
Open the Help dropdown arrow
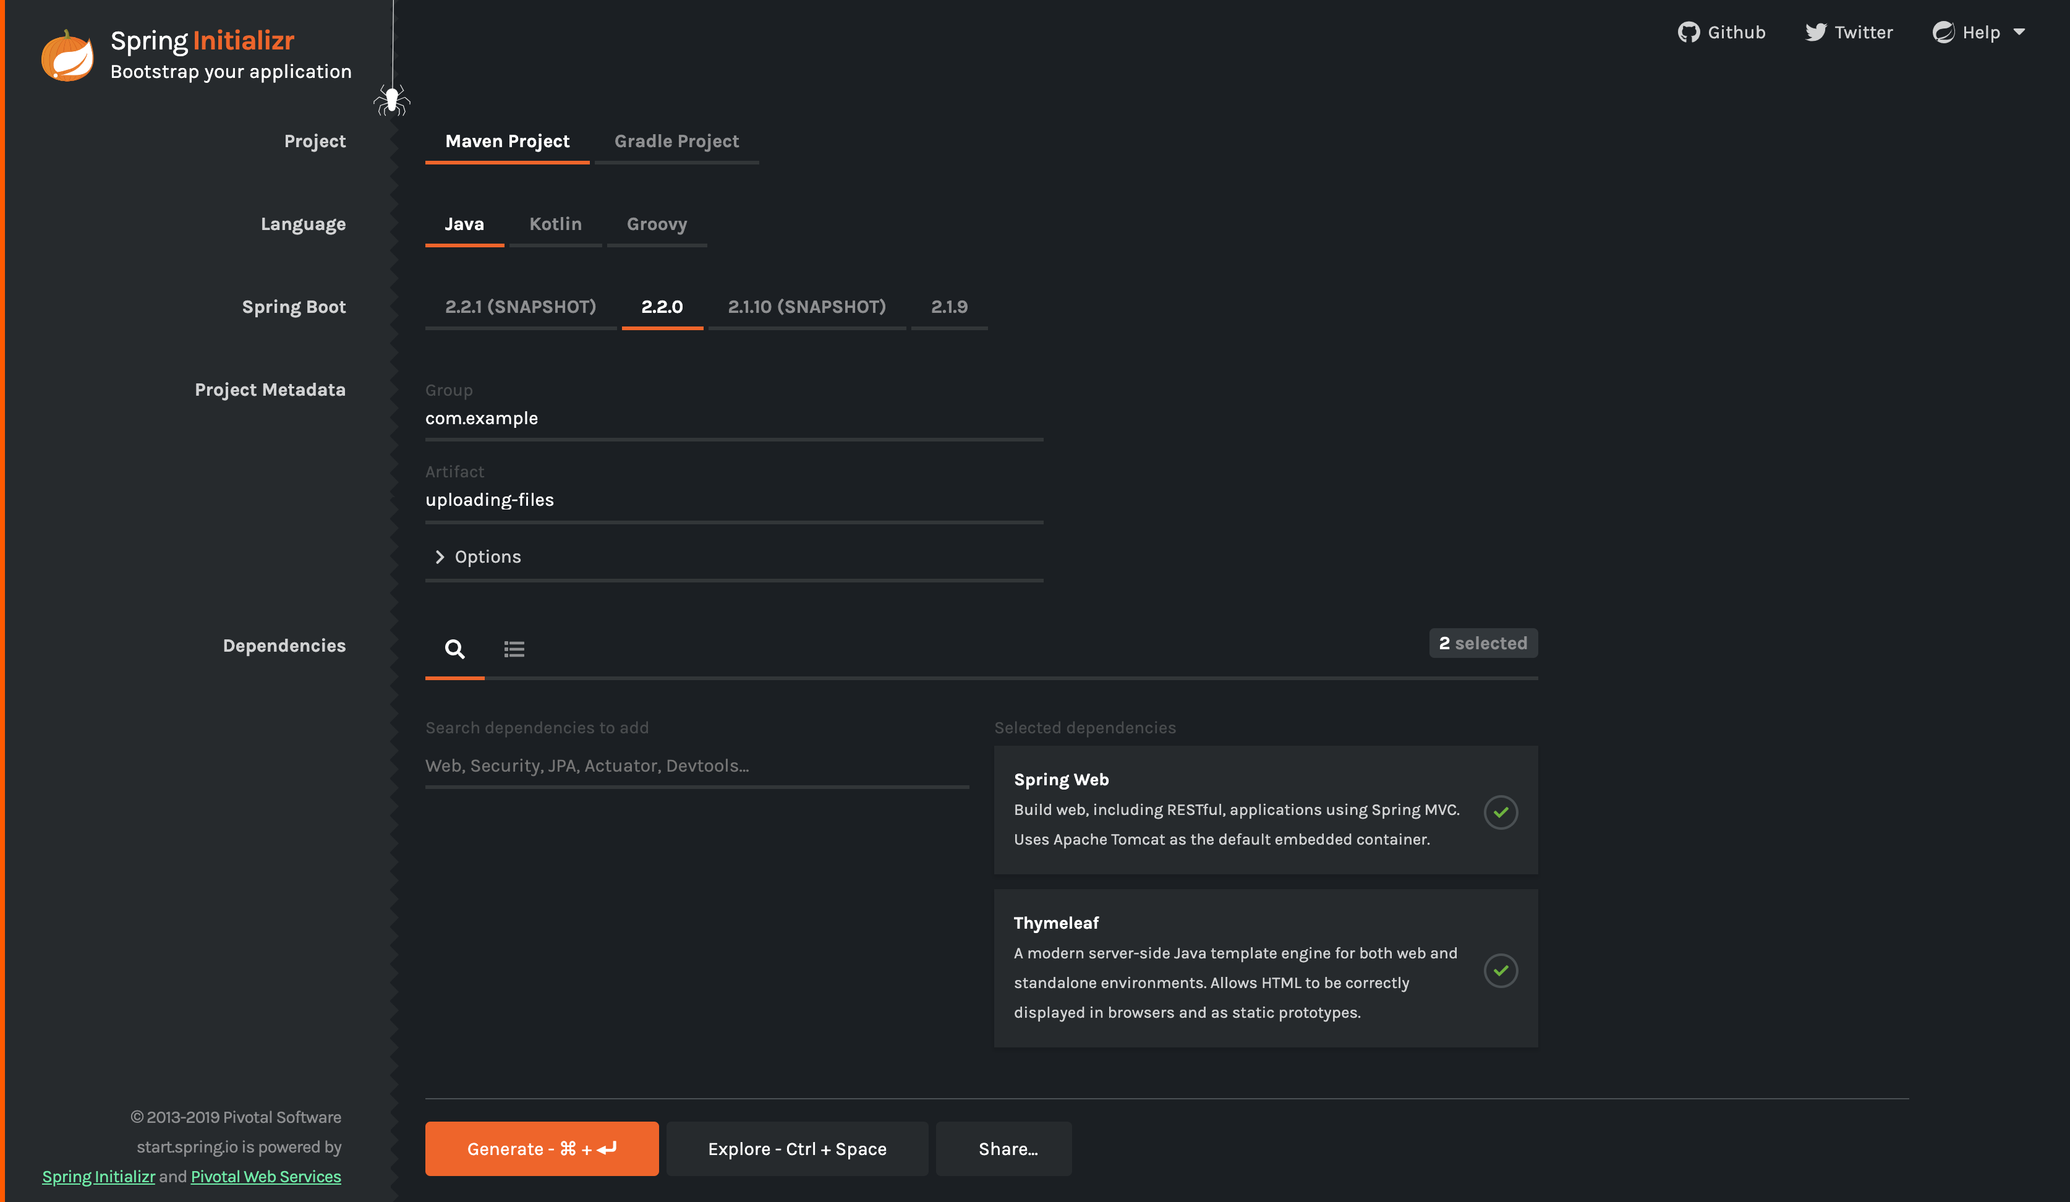(2019, 33)
